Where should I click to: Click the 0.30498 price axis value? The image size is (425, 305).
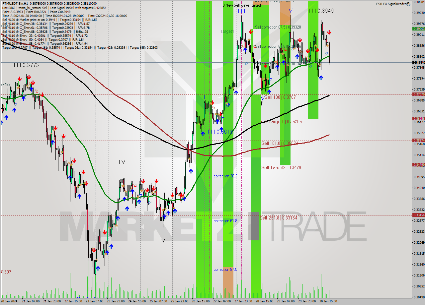[419, 297]
